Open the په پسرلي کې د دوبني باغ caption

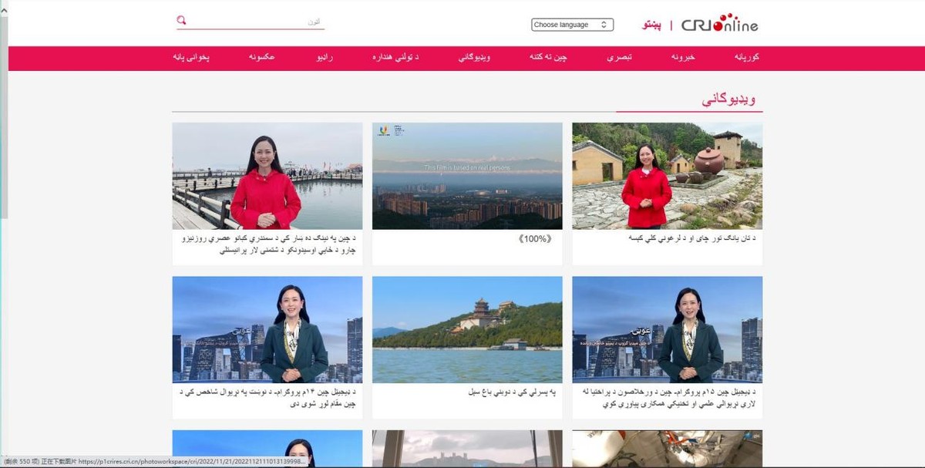click(513, 392)
